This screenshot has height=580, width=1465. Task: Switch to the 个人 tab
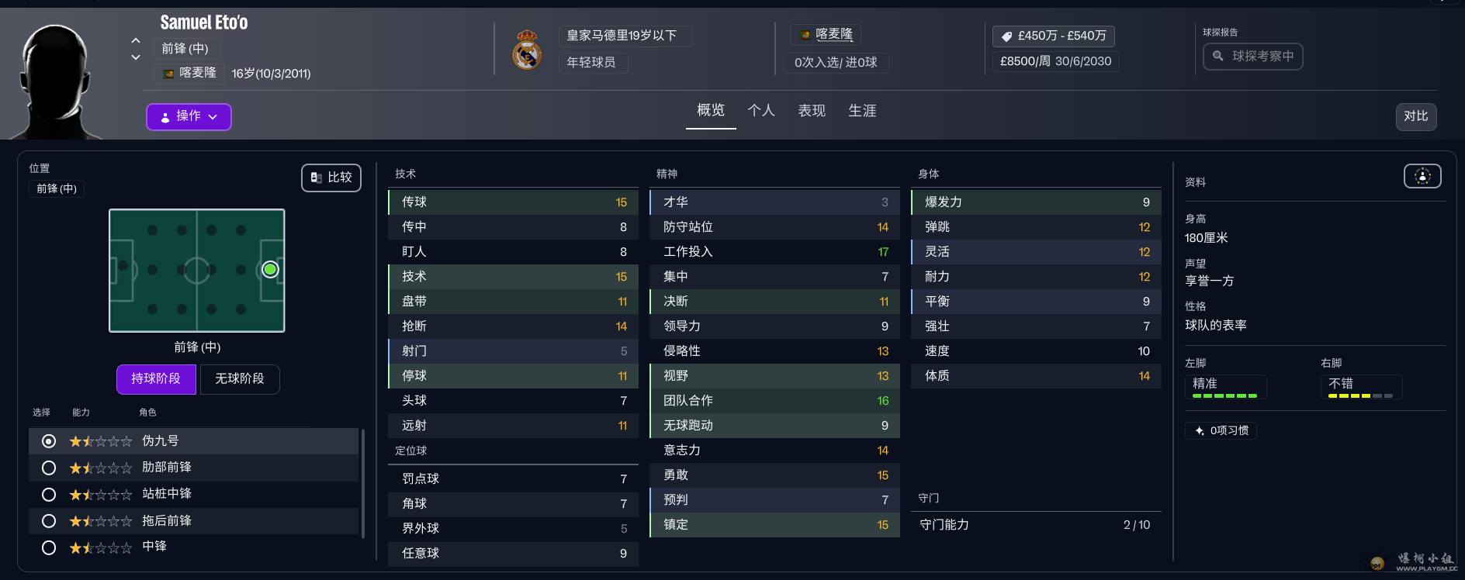pyautogui.click(x=760, y=111)
